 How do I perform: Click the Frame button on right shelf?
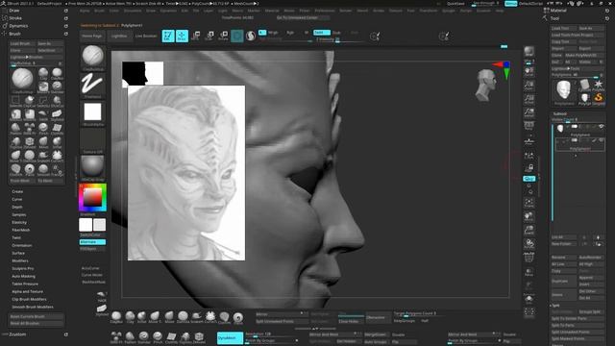coord(529,203)
